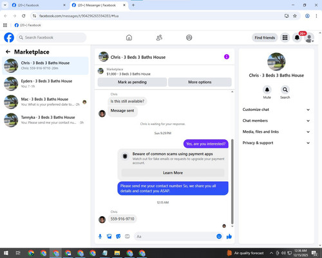This screenshot has height=258, width=322.
Task: Open the Facebook menu grid icon
Action: tap(285, 37)
